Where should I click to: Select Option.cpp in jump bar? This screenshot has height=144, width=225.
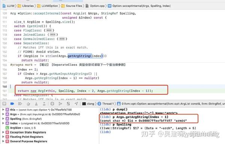coord(95,6)
